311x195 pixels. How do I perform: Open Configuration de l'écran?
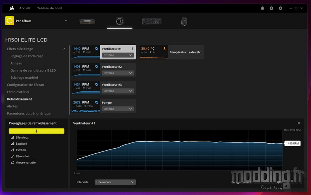click(25, 84)
